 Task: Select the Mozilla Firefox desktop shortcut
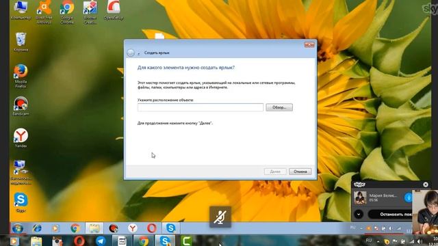point(21,76)
